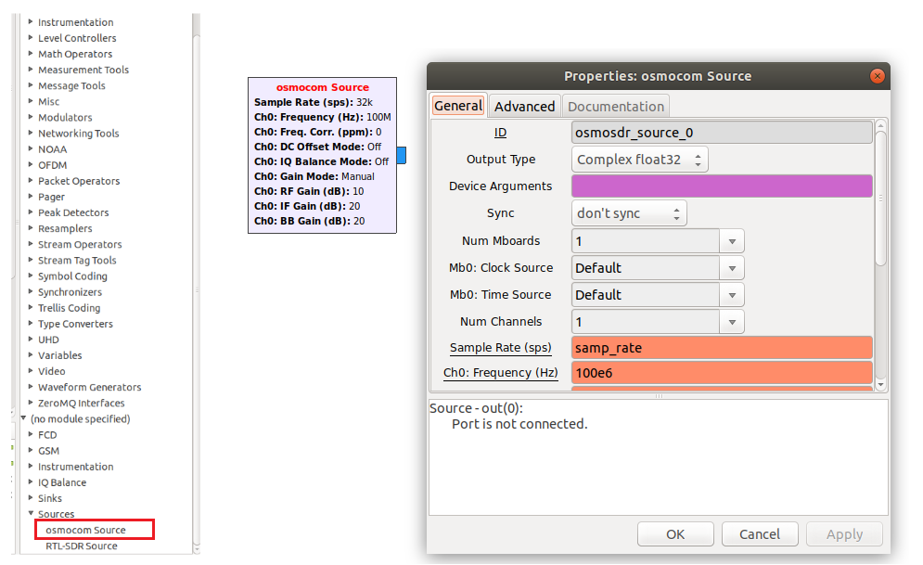Select the RTL-SDR Source block in tree
The width and height of the screenshot is (923, 565).
(82, 546)
